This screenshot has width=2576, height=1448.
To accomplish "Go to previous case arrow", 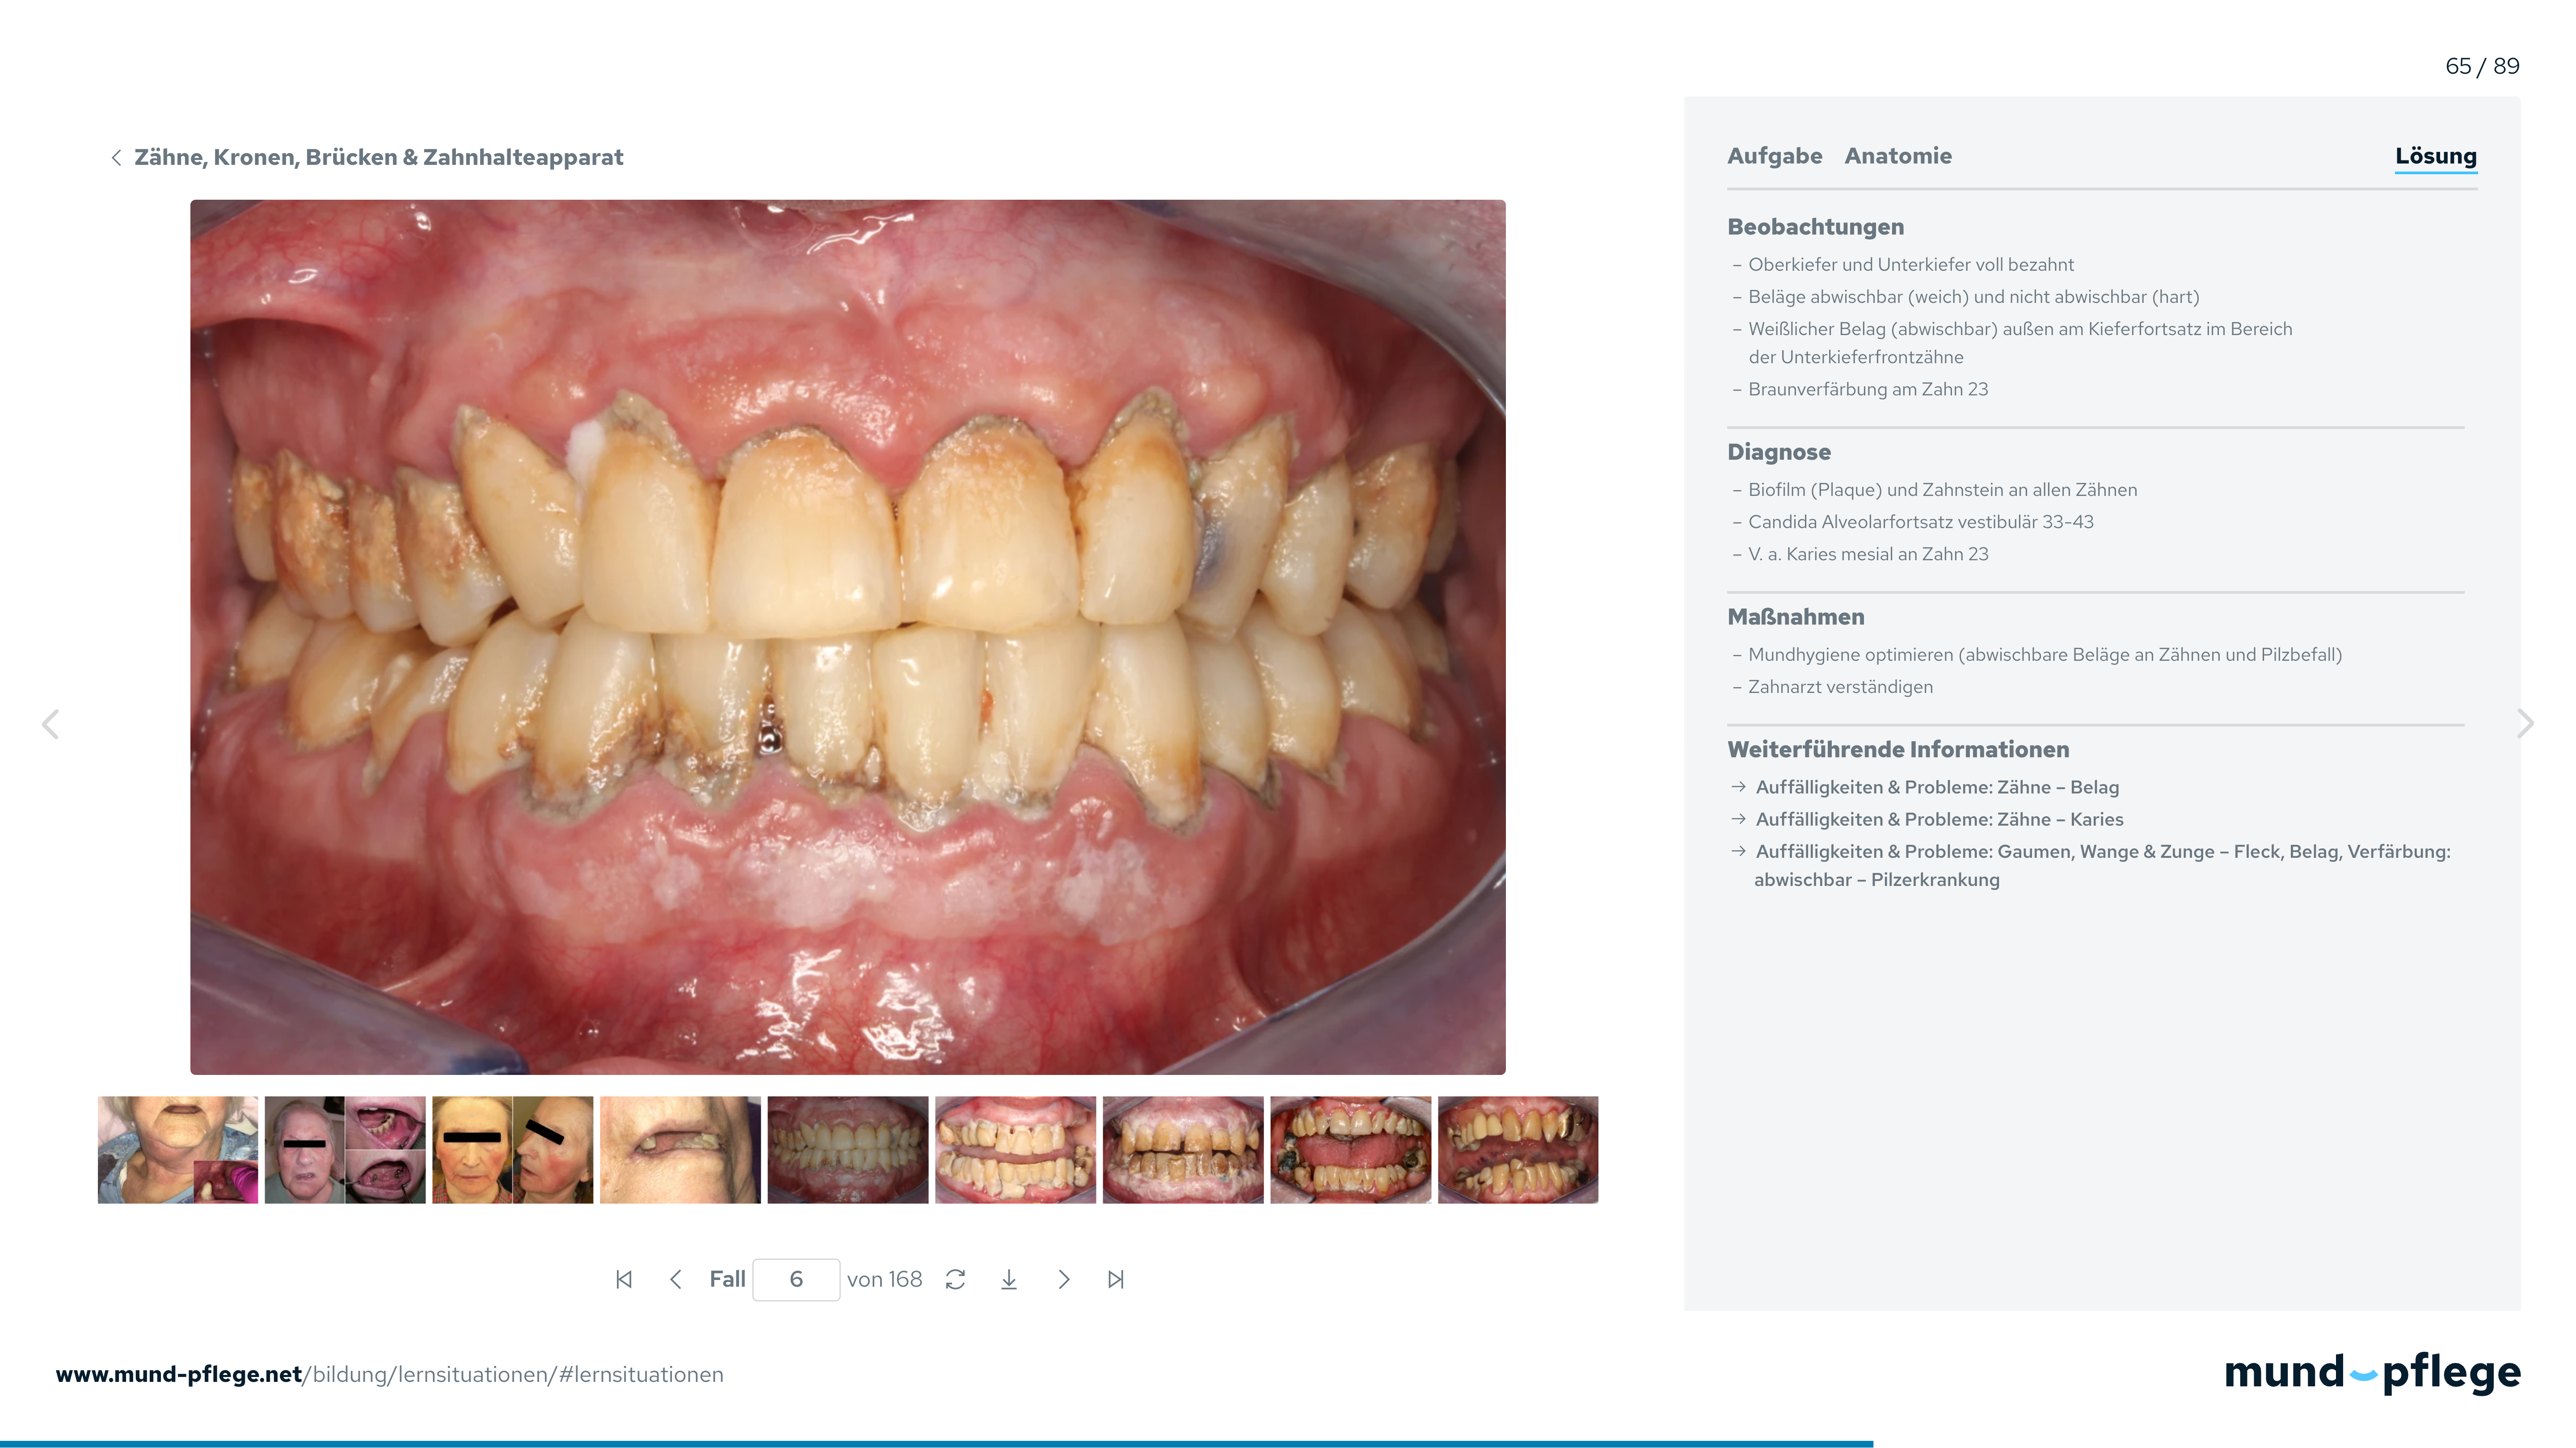I will [x=676, y=1279].
